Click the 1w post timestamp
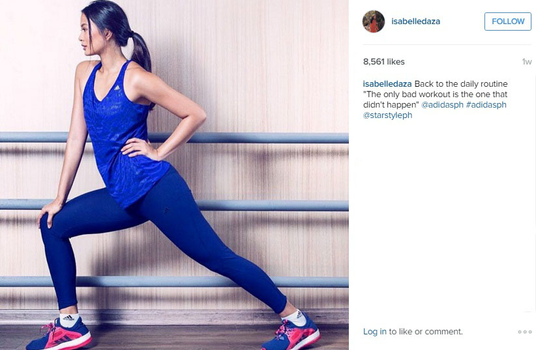Image resolution: width=536 pixels, height=350 pixels. click(x=527, y=62)
